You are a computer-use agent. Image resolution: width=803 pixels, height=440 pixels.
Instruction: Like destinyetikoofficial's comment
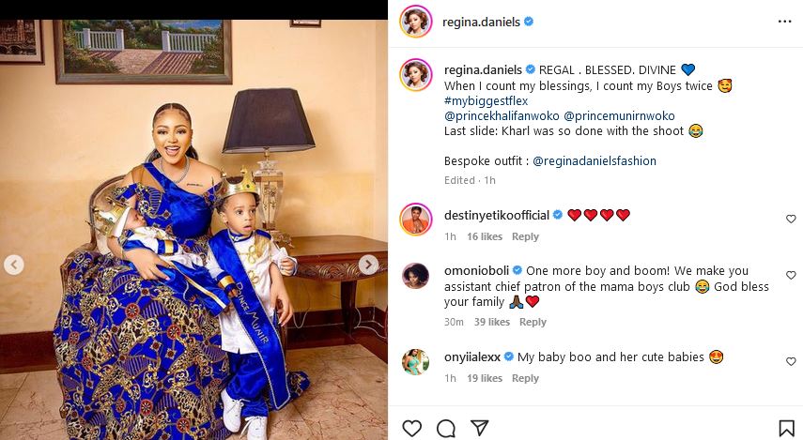(x=790, y=219)
